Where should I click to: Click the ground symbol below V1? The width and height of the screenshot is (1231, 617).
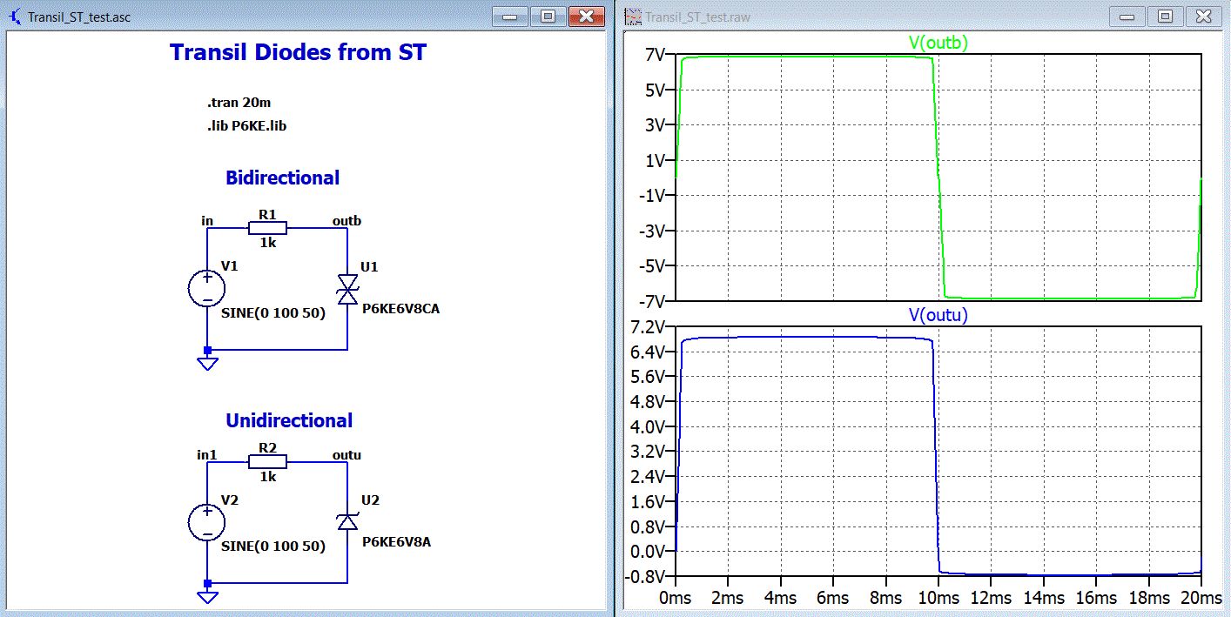207,364
